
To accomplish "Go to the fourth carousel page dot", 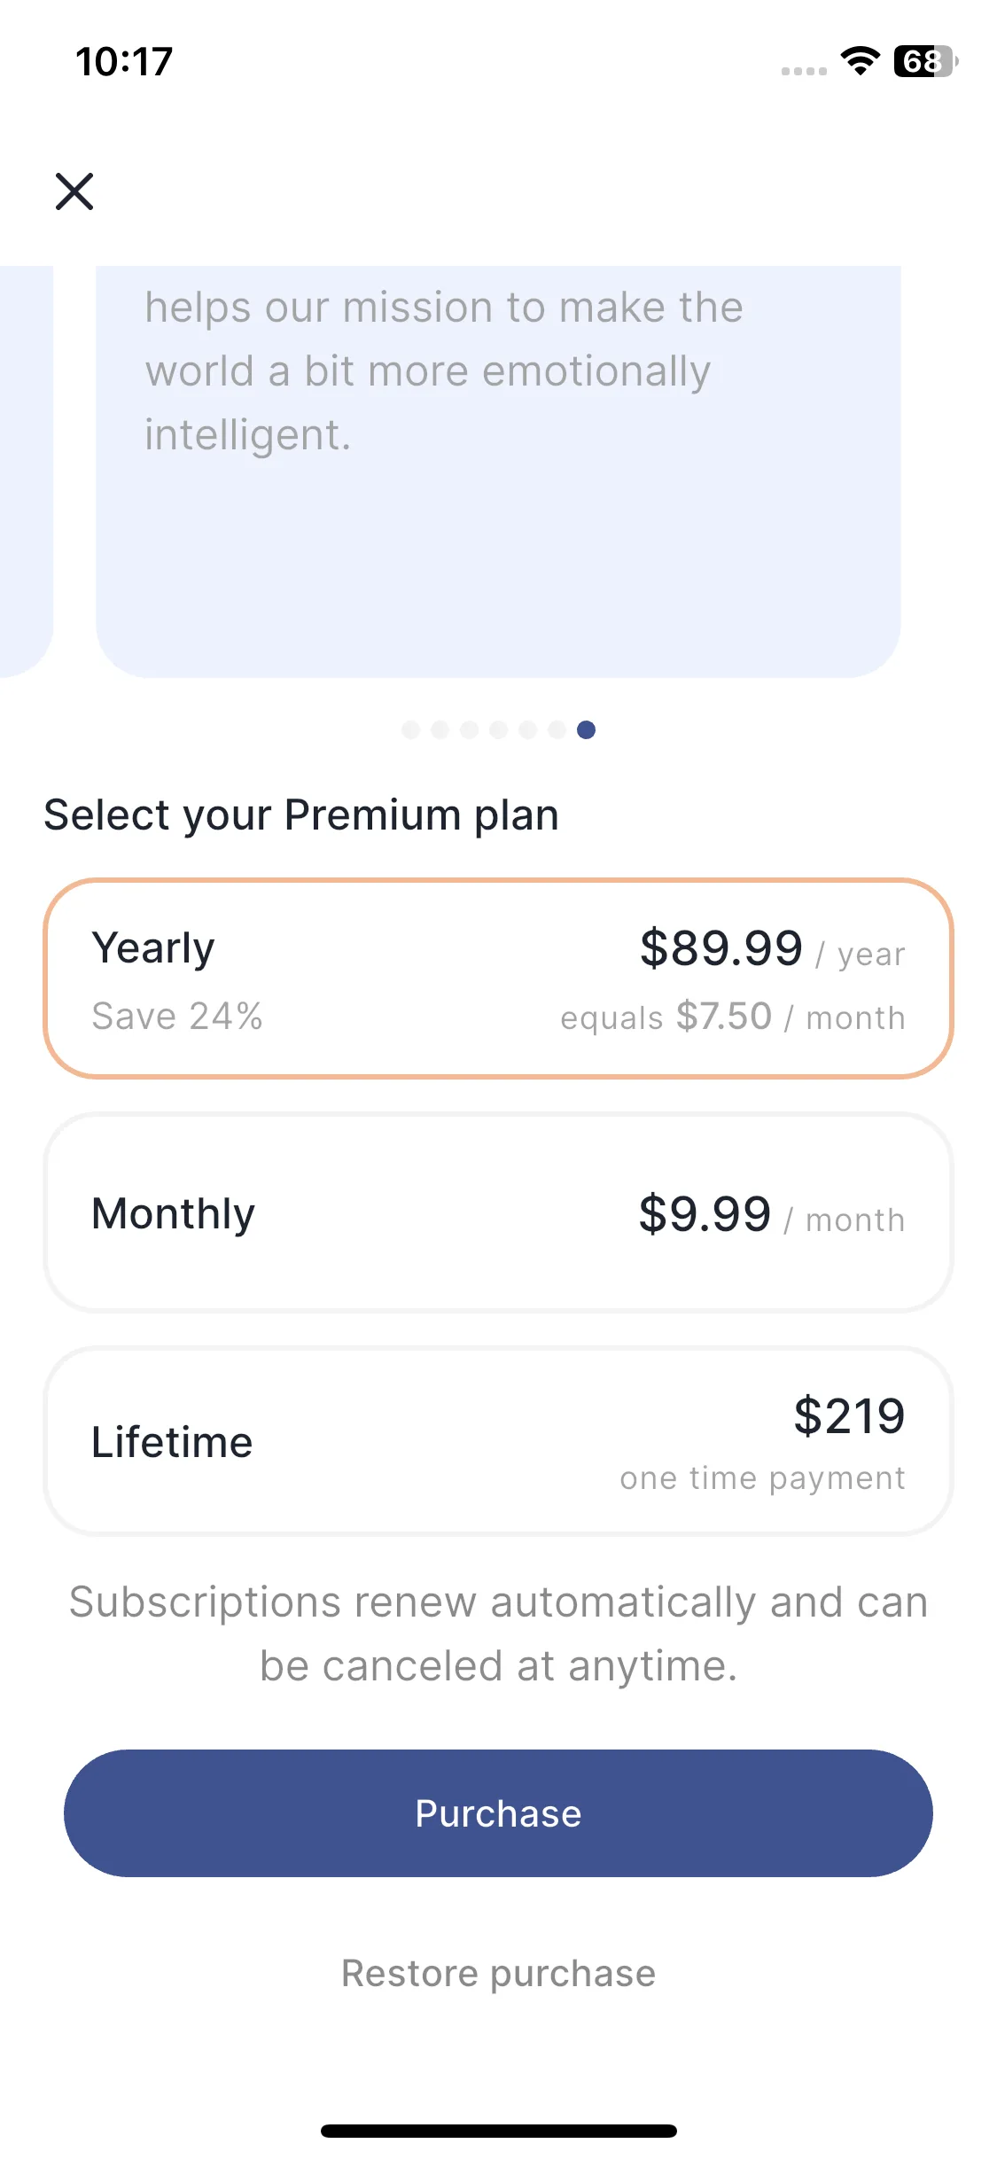I will (499, 729).
